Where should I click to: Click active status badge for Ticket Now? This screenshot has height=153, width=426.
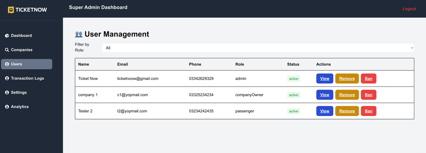[294, 79]
